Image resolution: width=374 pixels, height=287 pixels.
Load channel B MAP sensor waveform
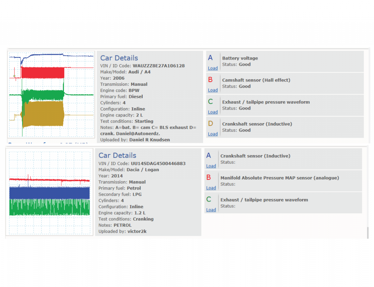point(211,188)
